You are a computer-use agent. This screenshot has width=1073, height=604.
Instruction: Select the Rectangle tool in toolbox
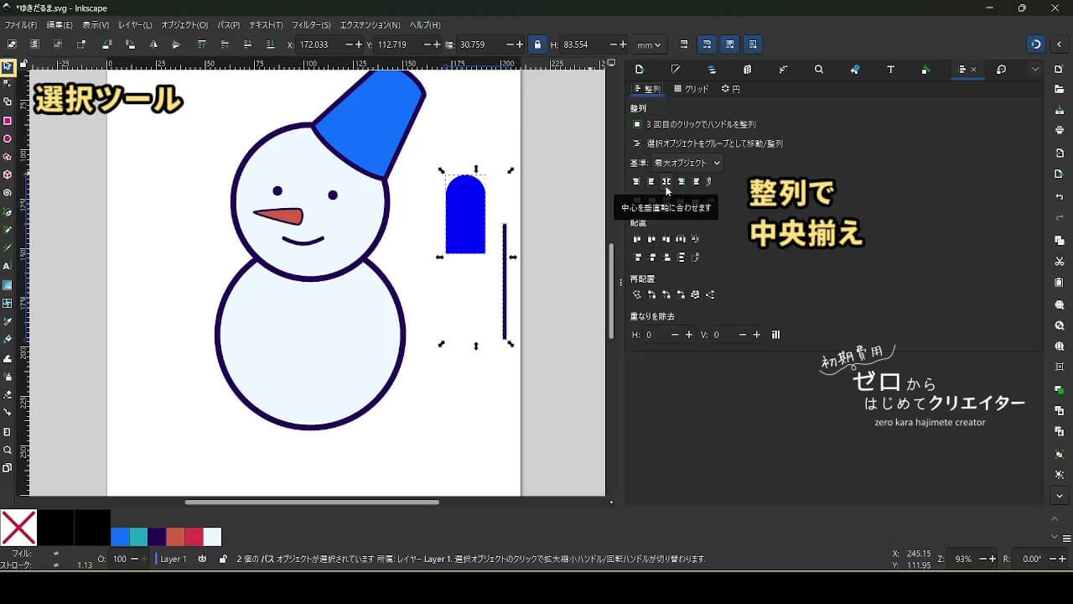click(x=8, y=121)
